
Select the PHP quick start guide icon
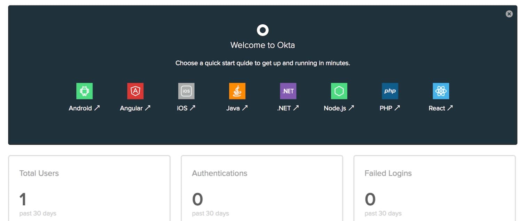click(x=390, y=91)
